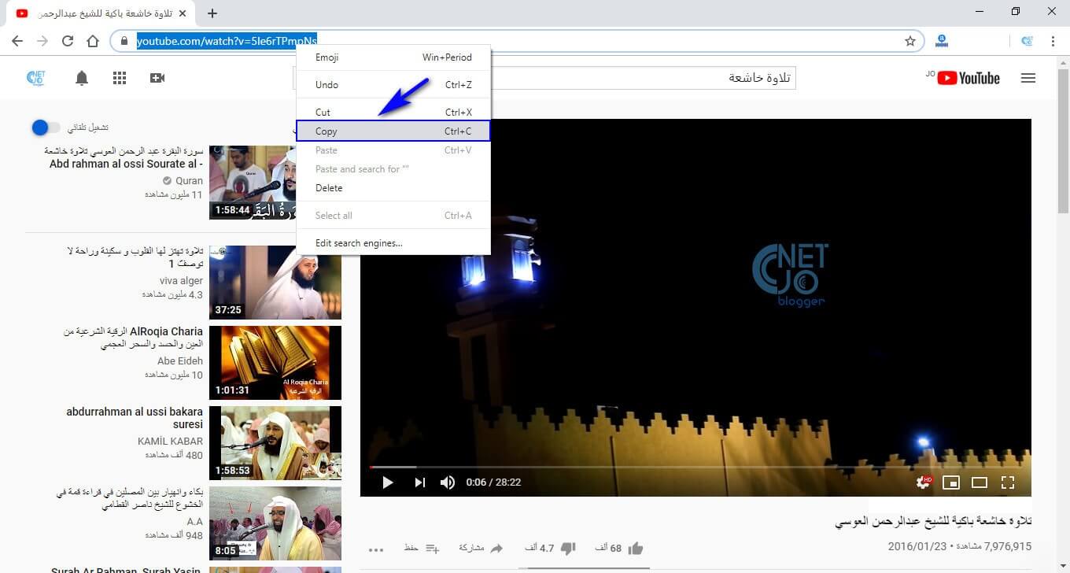Enter fullscreen video mode

pos(1008,482)
